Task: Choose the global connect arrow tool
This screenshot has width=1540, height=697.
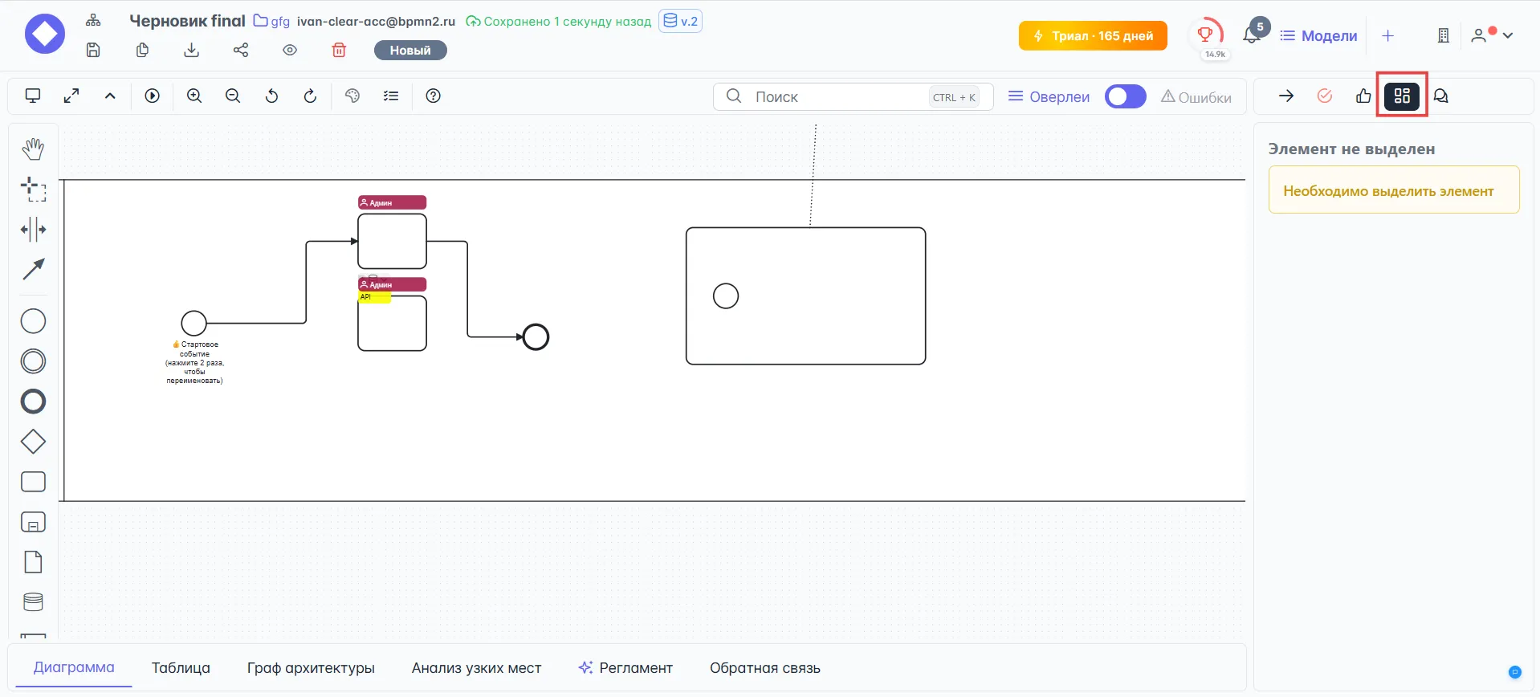Action: pyautogui.click(x=33, y=270)
